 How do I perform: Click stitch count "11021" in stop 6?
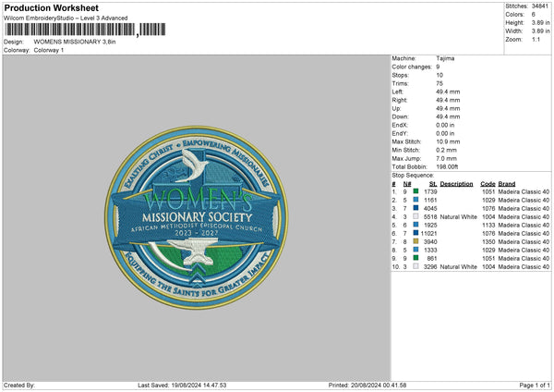[x=429, y=234]
